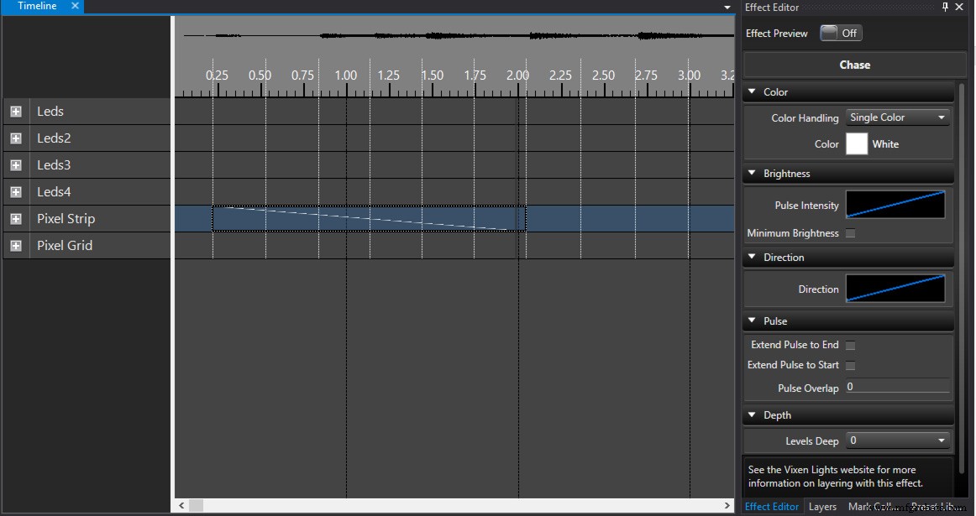Toggle the Effect Preview switch
This screenshot has width=976, height=516.
(840, 34)
